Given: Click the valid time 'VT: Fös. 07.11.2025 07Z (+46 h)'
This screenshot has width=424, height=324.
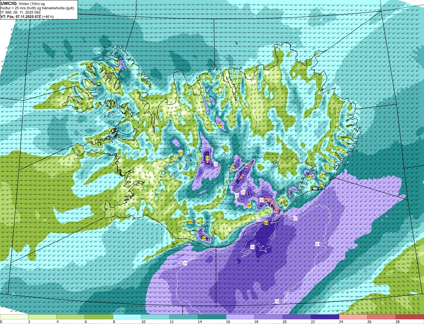Looking at the screenshot, I should point(27,16).
